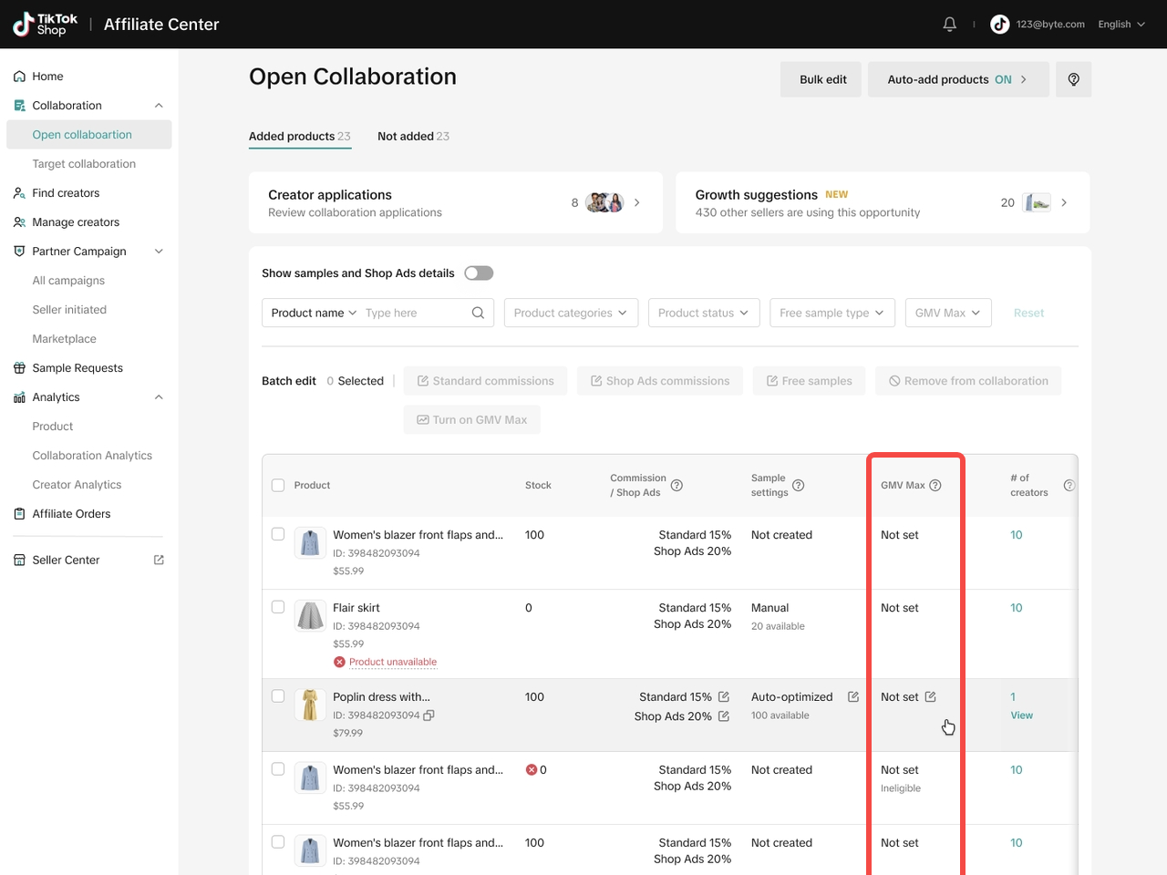The width and height of the screenshot is (1167, 875).
Task: Click copy ID icon for Poplin dress
Action: (x=429, y=715)
